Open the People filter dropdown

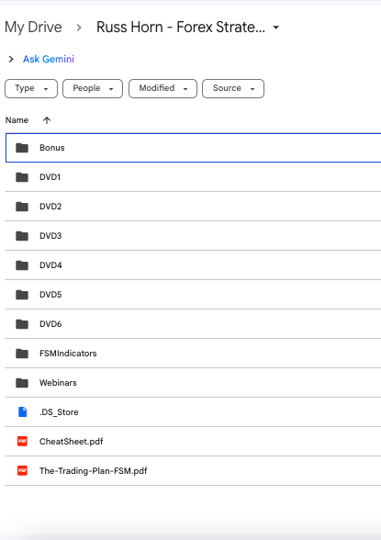(x=93, y=88)
